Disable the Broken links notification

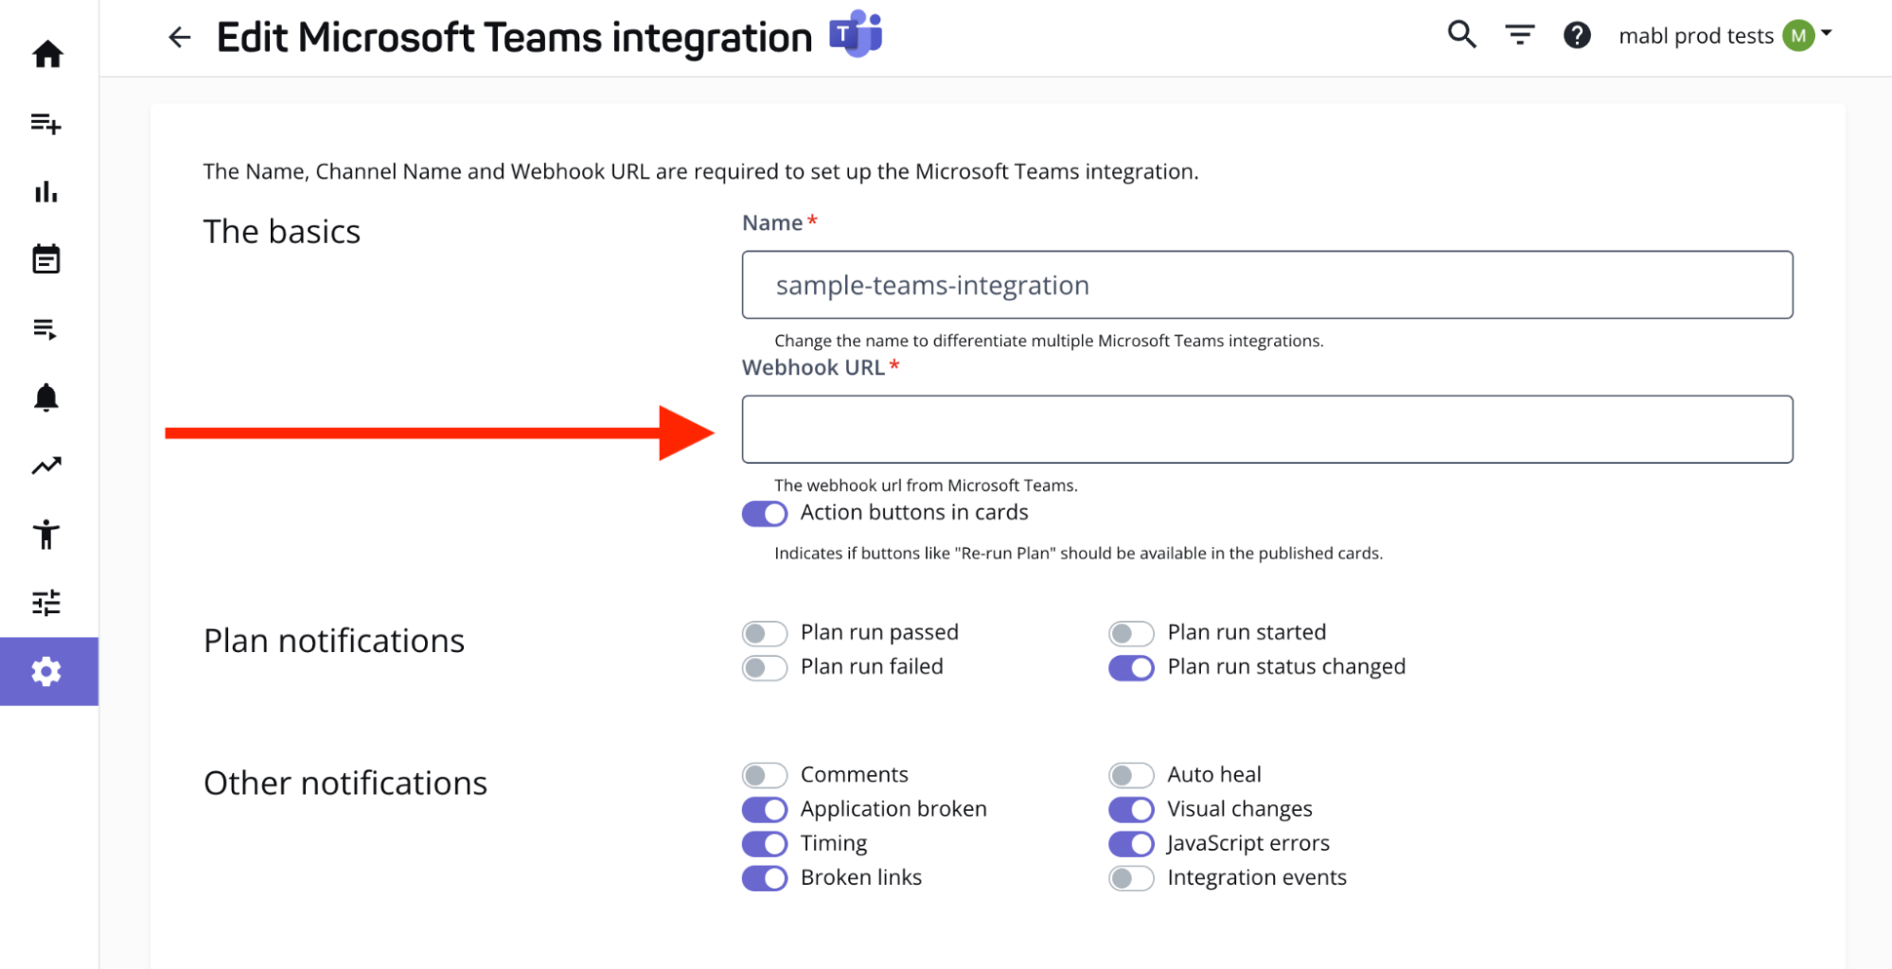(764, 877)
